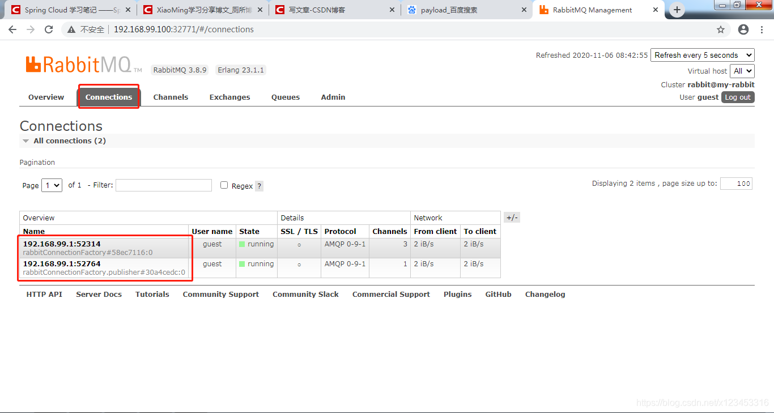Open the Virtual host All dropdown
This screenshot has height=413, width=774.
(x=742, y=71)
